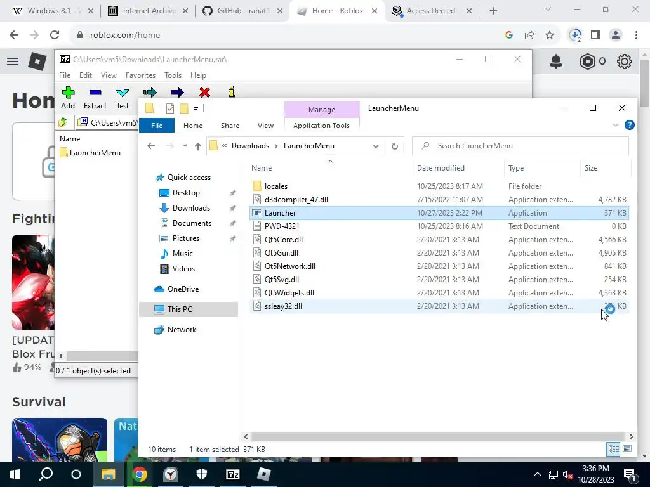The height and width of the screenshot is (487, 650).
Task: Open Roblox Robux icon
Action: [587, 62]
